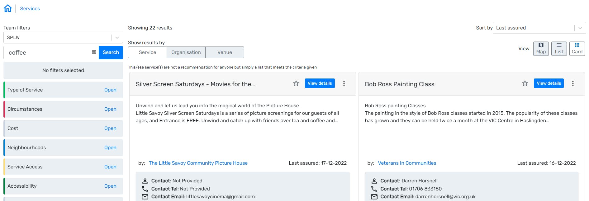
Task: Open the three-dot menu for Bob Ross Painting Class
Action: click(x=573, y=83)
